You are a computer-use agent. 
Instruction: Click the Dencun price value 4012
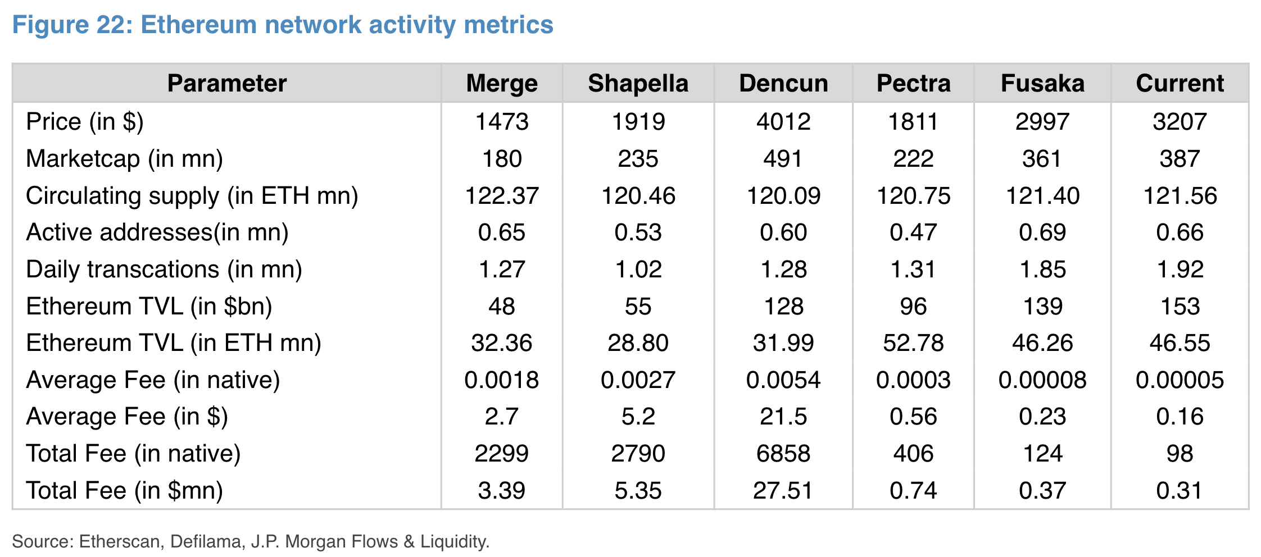[x=783, y=121]
